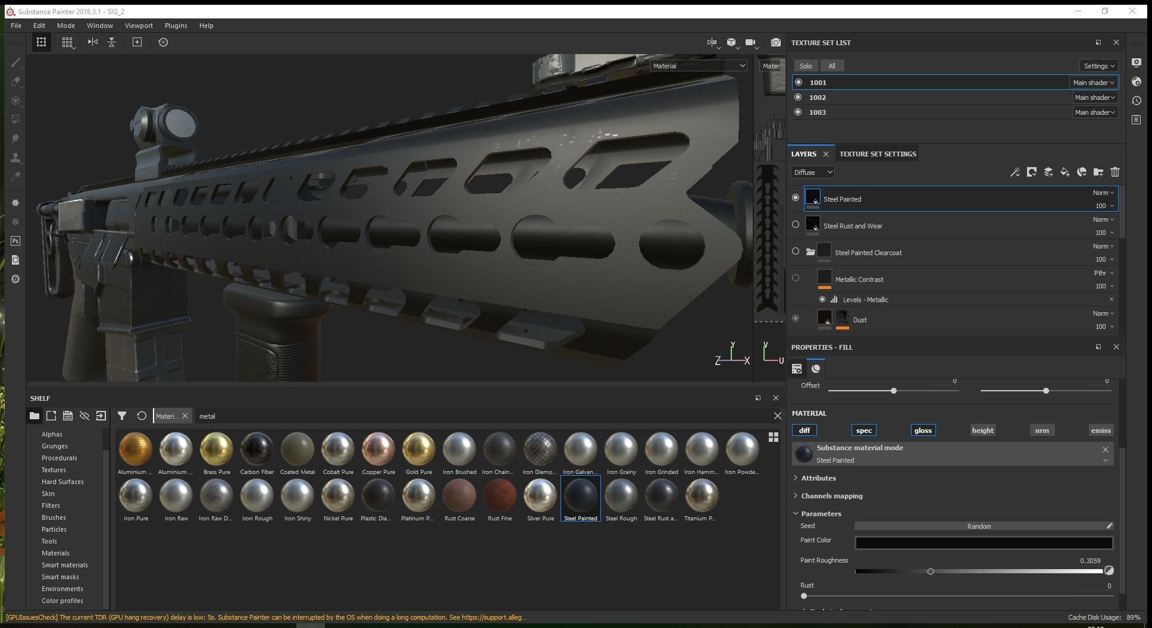The width and height of the screenshot is (1152, 628).
Task: Open the Plugins menu
Action: (x=176, y=26)
